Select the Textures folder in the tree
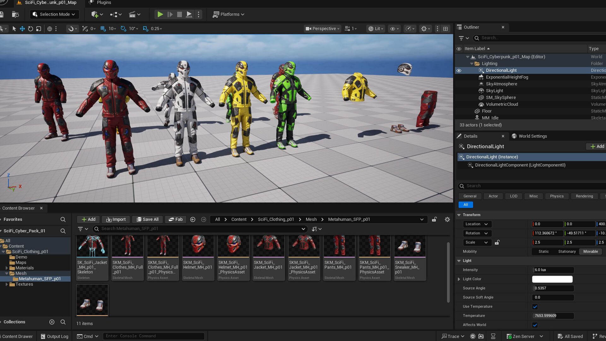This screenshot has width=606, height=341. point(24,284)
